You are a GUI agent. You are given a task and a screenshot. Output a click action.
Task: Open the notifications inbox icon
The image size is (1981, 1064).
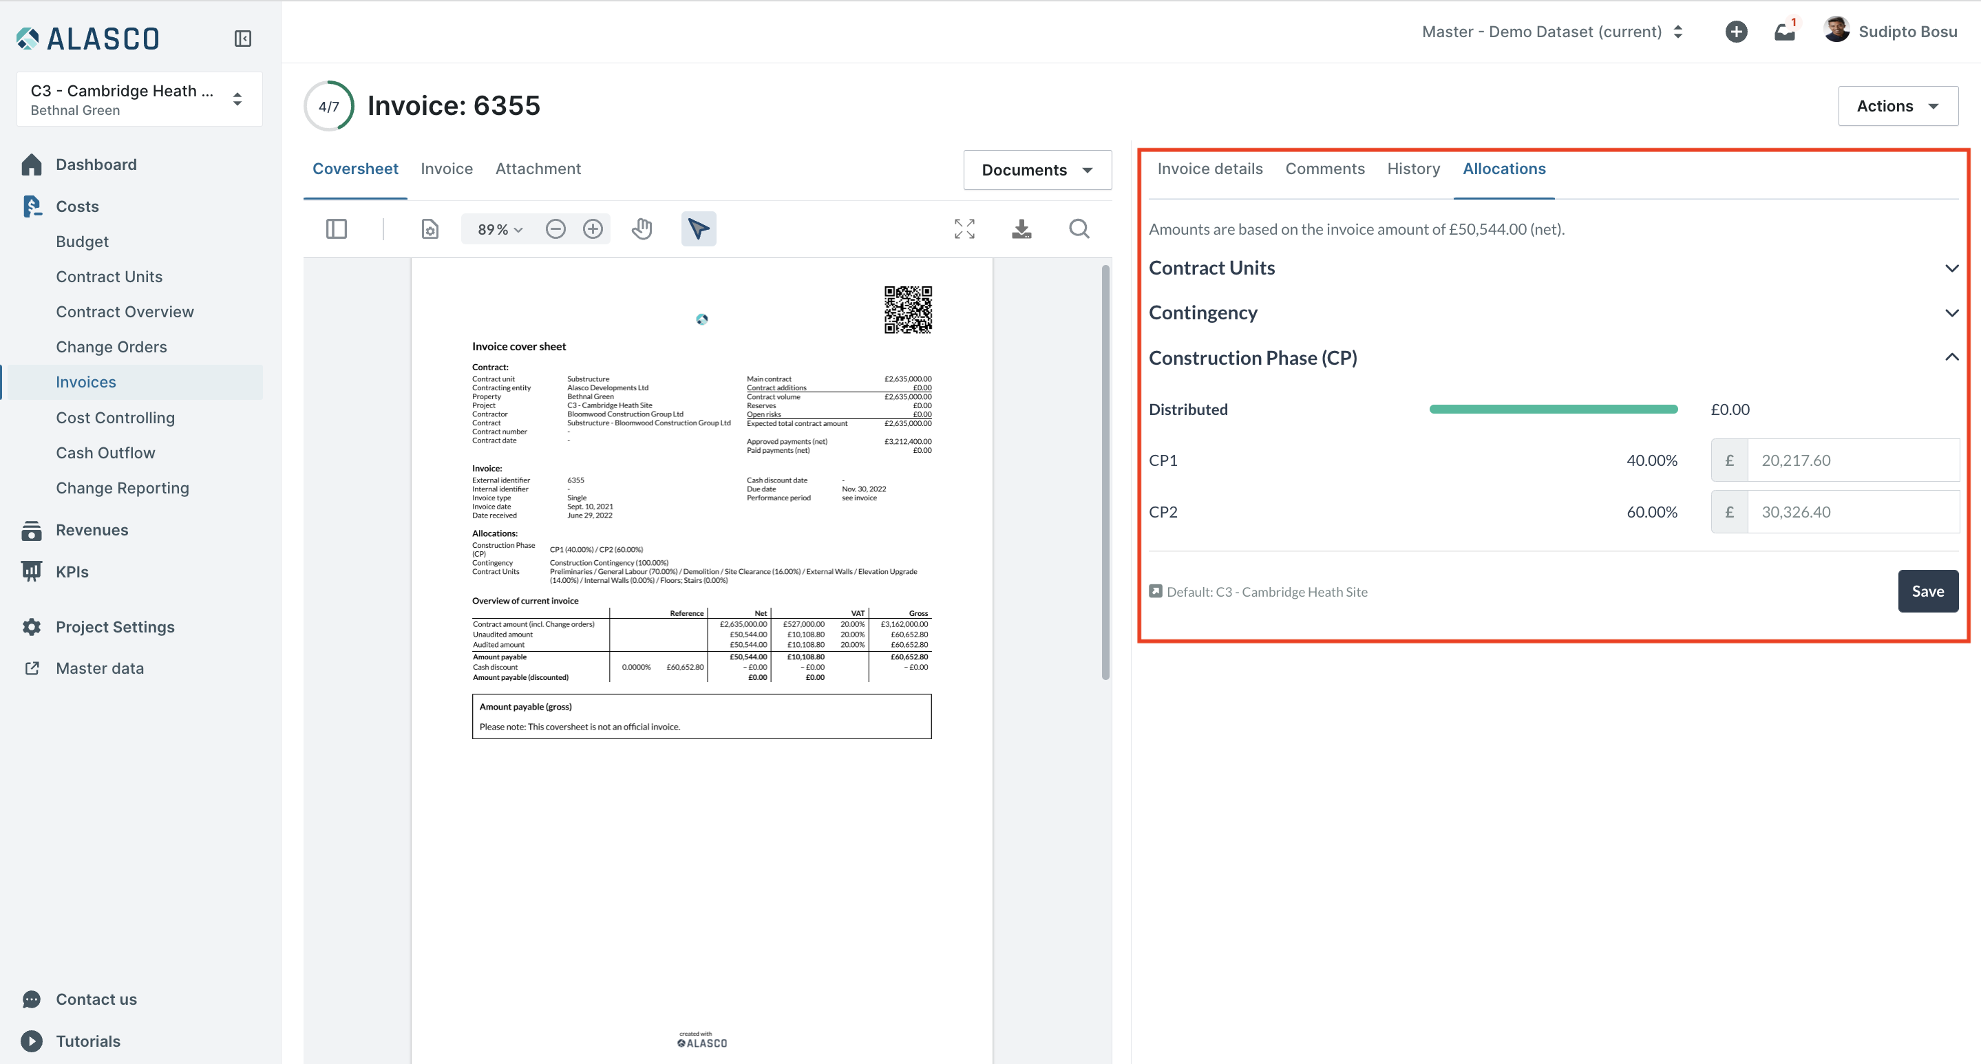pyautogui.click(x=1784, y=32)
